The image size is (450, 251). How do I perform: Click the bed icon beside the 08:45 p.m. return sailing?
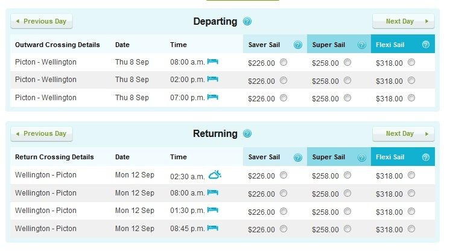tap(213, 228)
